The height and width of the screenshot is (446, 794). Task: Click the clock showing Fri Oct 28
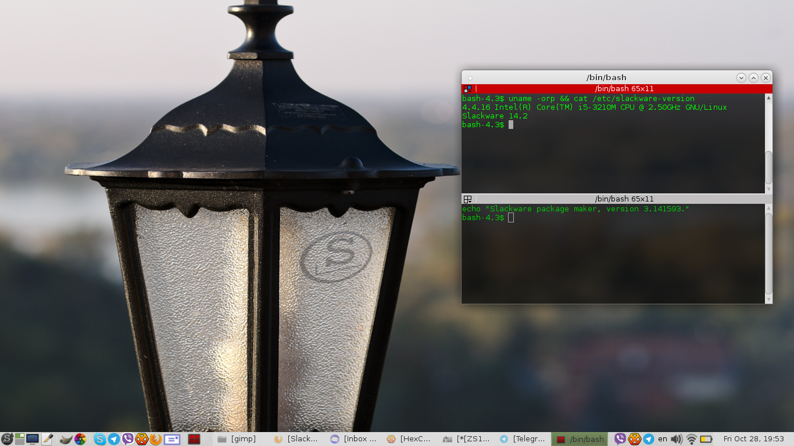753,439
